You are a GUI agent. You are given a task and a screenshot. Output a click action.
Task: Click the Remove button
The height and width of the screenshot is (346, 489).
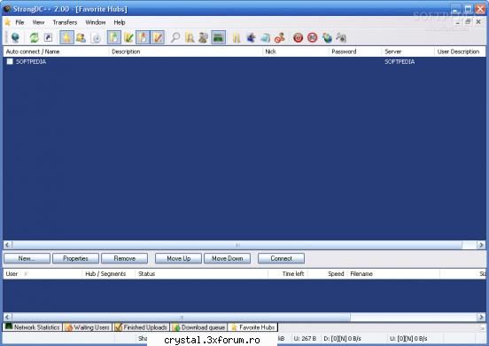[124, 258]
